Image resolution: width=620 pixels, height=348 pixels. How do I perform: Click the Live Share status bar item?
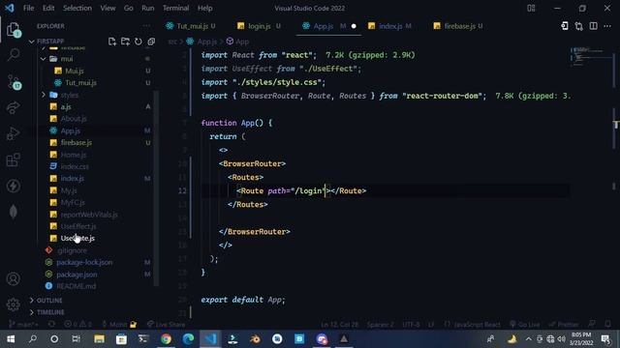(166, 325)
